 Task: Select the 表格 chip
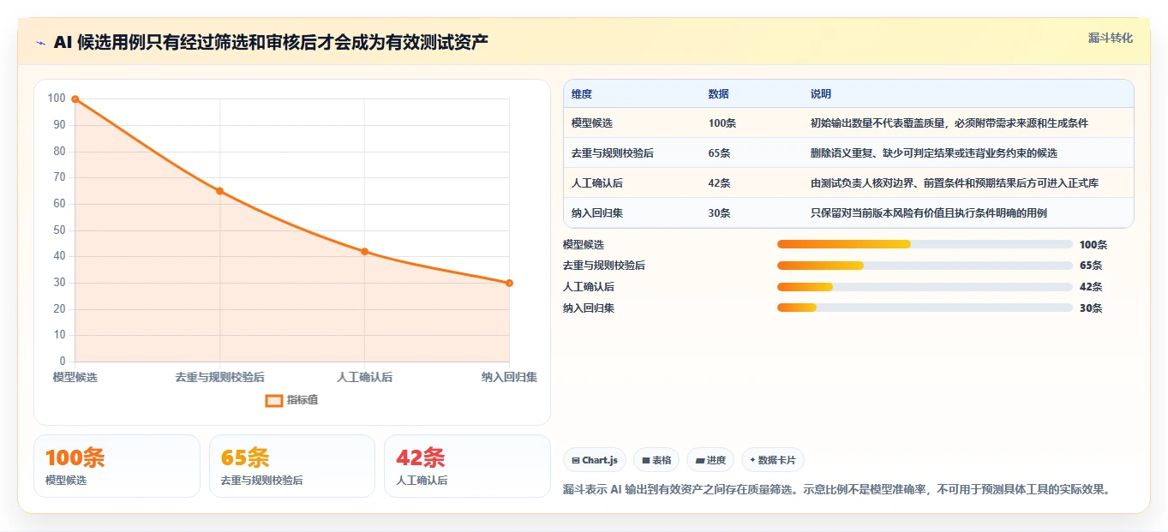(656, 460)
